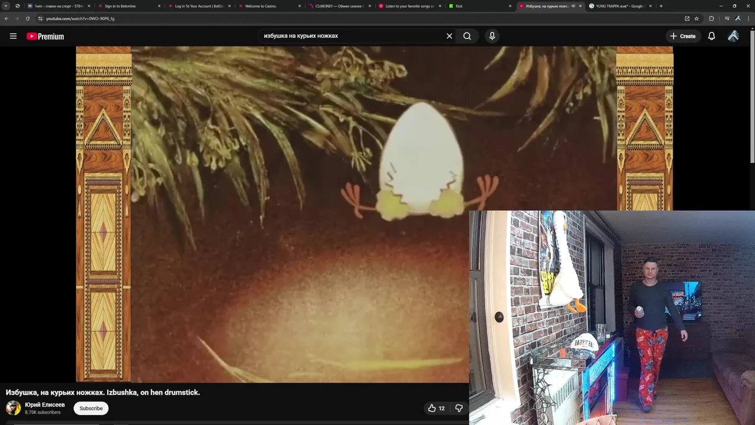Switch to CS.MONEY tab
The height and width of the screenshot is (425, 755).
[339, 6]
